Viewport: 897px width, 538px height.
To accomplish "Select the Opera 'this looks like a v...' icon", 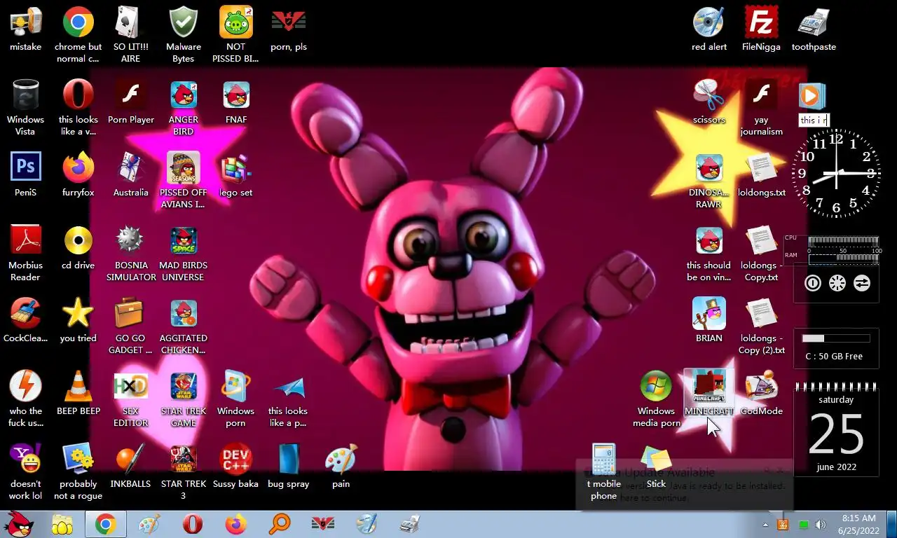I will [x=78, y=108].
